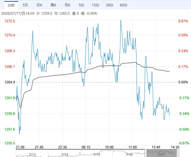191x157 pixels.
Task: Click the chart at the 13:45 time gridline
Action: pos(156,82)
